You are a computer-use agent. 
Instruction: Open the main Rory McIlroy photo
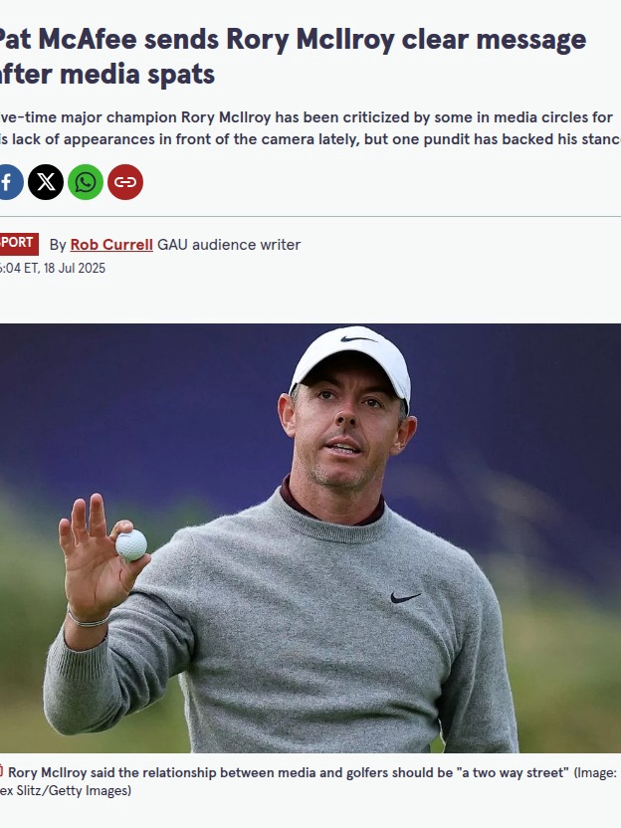point(310,538)
